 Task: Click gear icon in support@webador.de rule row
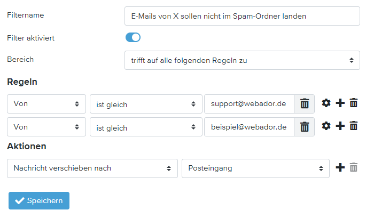[326, 103]
